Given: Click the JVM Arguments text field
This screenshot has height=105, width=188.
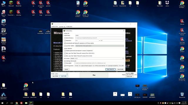Looking at the screenshot, I should [99, 66].
